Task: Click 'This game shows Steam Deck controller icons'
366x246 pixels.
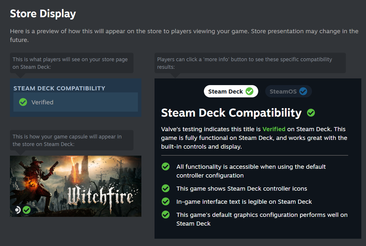Action: (242, 189)
